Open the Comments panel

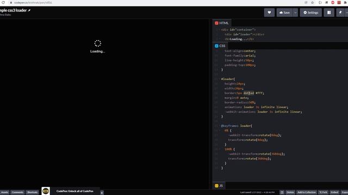17,192
